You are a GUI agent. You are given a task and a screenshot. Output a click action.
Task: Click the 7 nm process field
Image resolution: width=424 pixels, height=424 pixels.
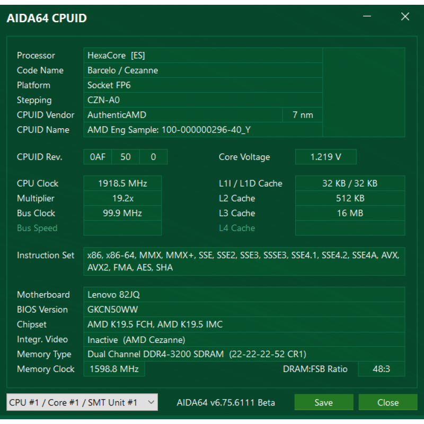click(303, 115)
